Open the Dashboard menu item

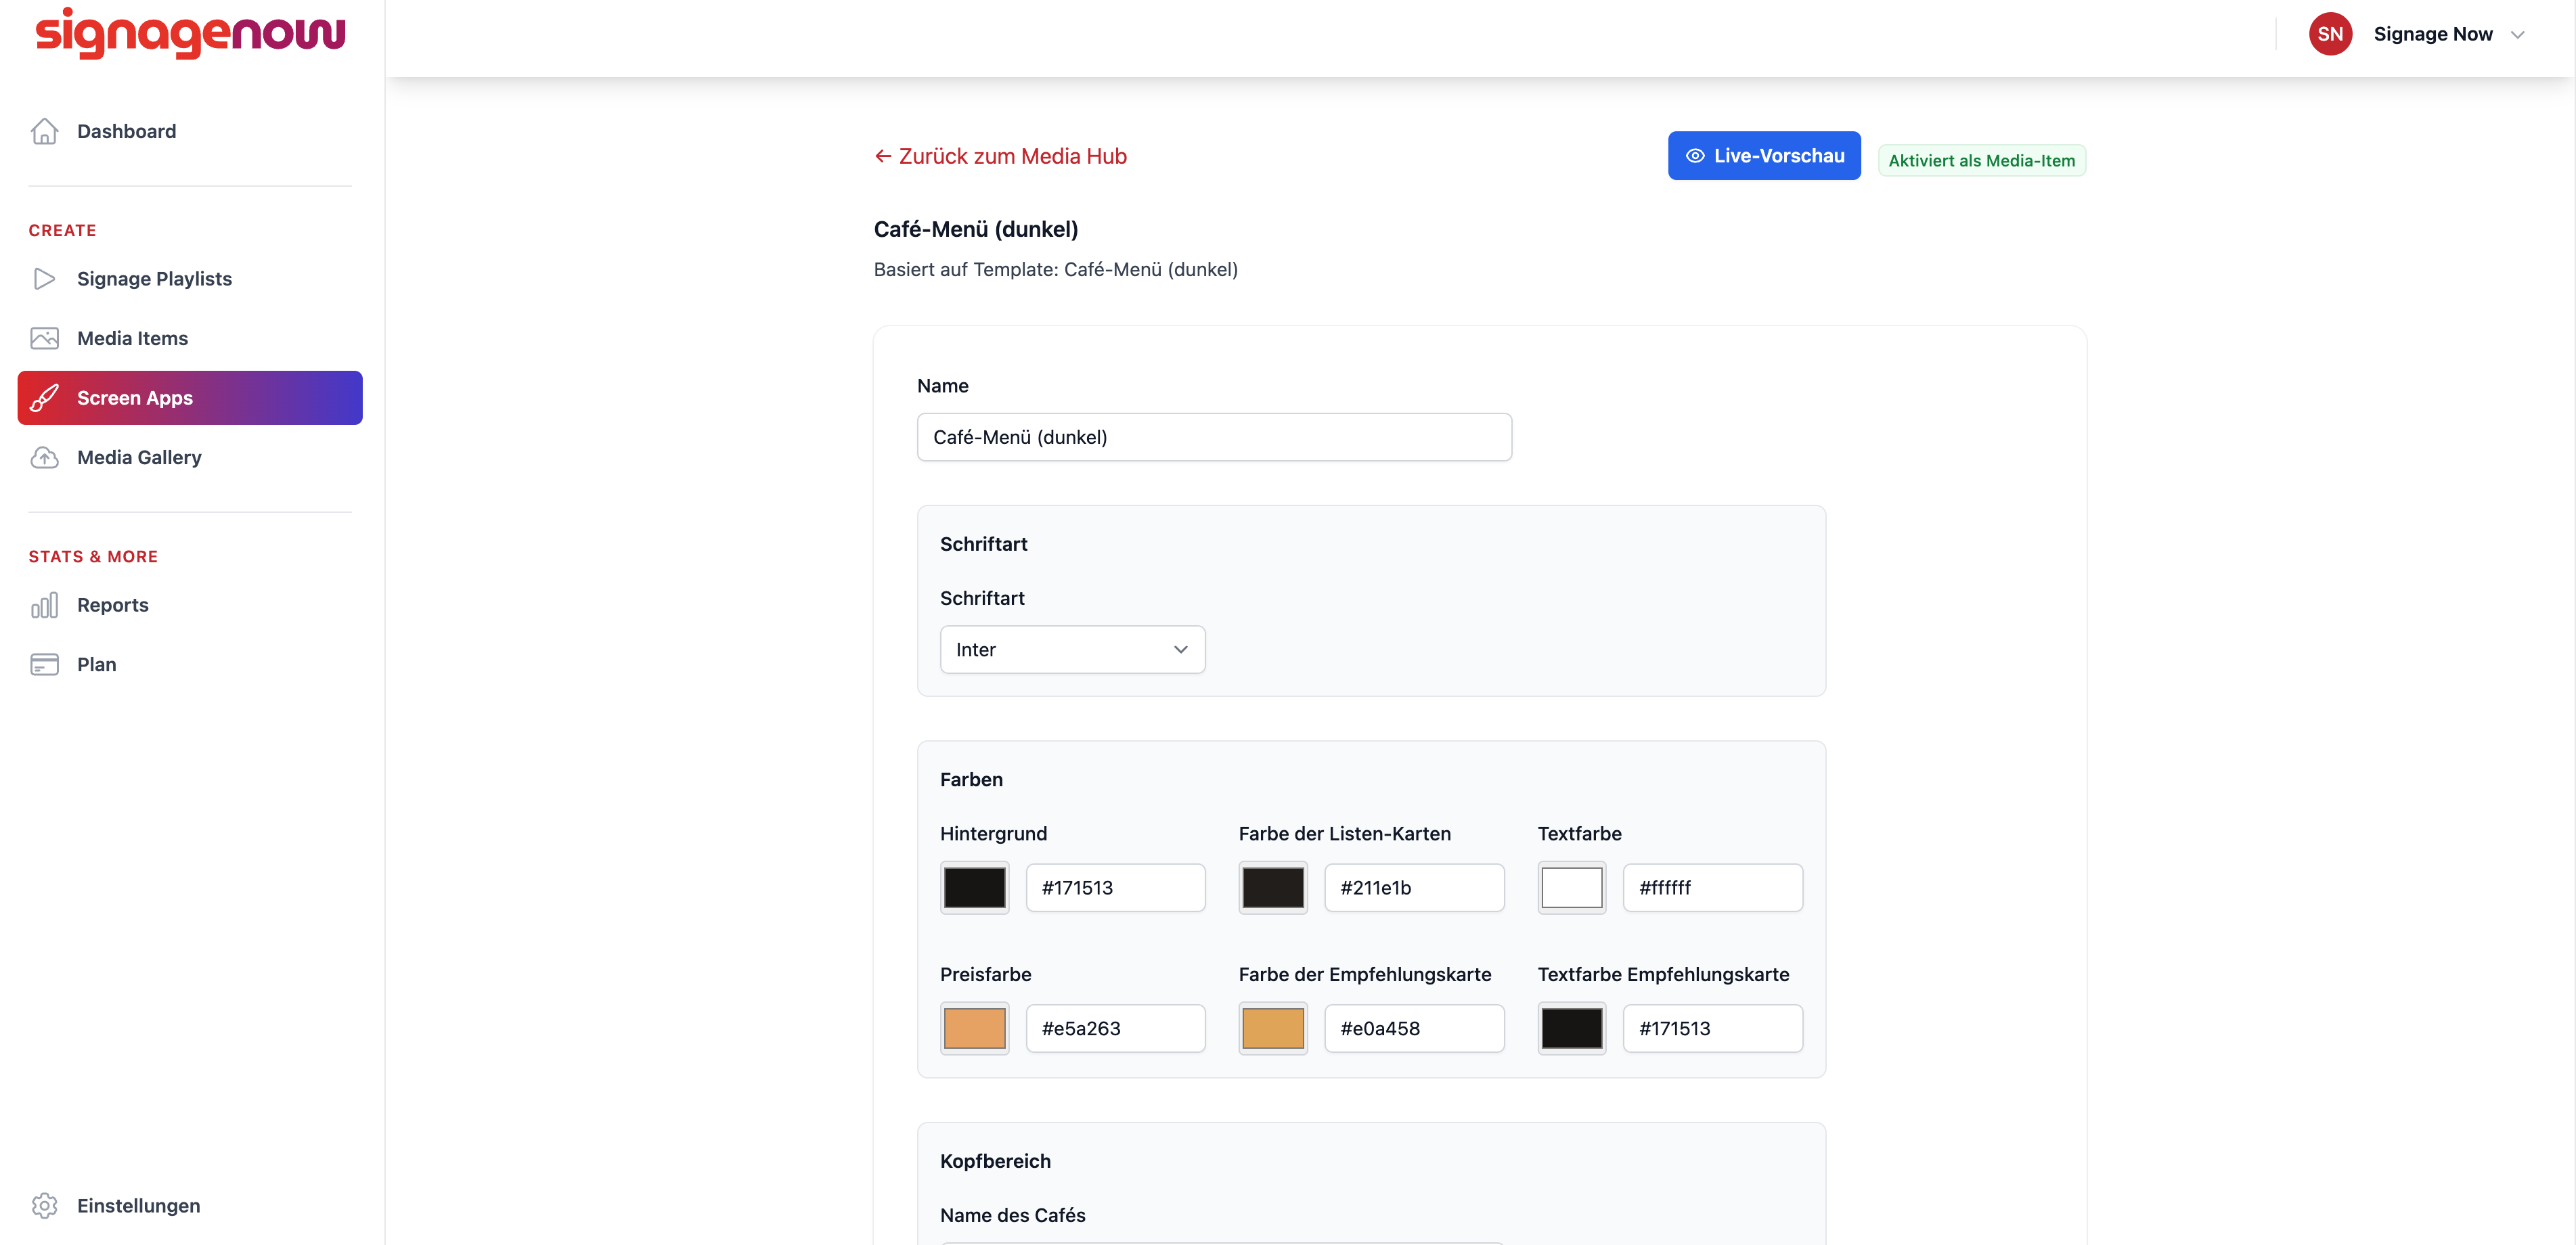pos(190,131)
